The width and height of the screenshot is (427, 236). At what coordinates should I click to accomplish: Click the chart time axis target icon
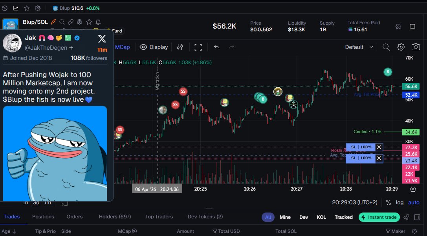413,189
